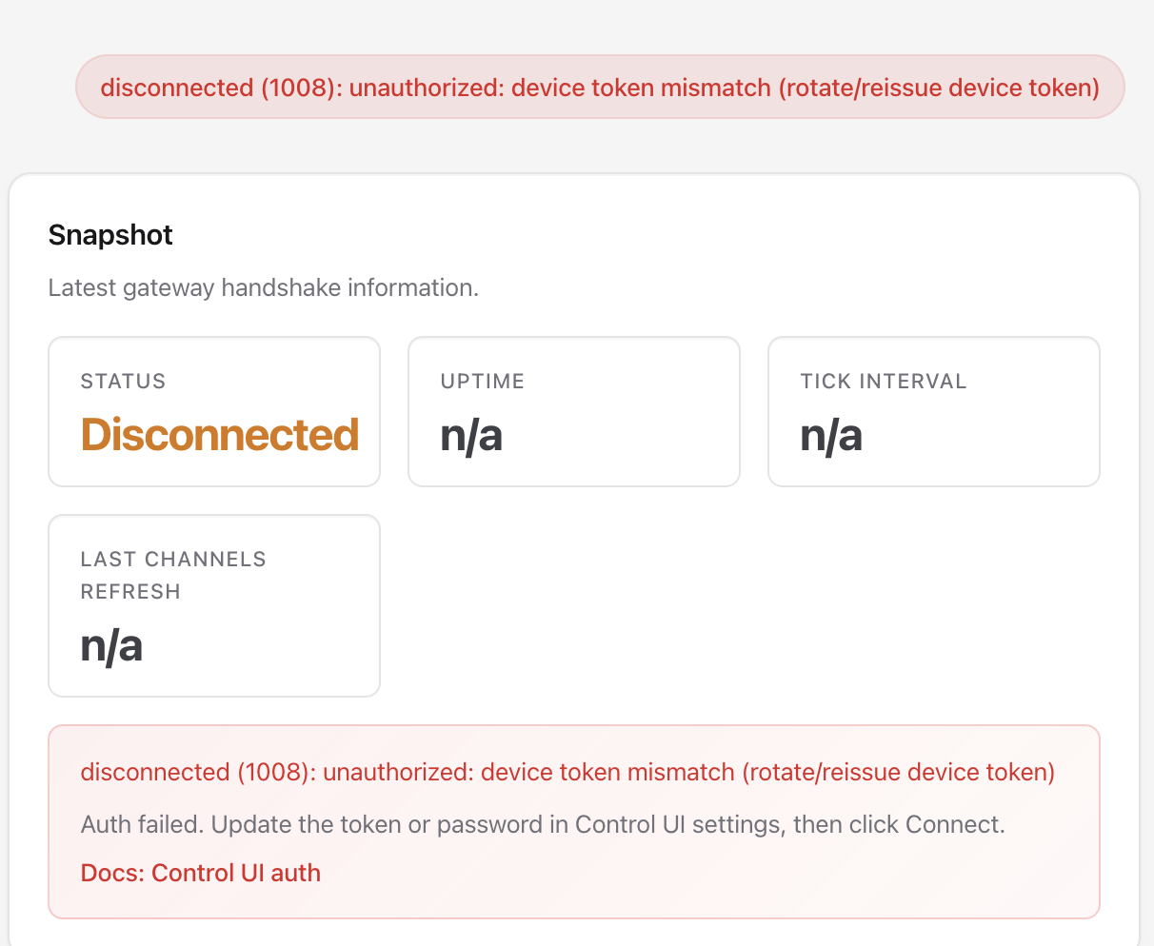Viewport: 1154px width, 946px height.
Task: Click "rotate/reissue device token" in the top banner
Action: pos(941,89)
